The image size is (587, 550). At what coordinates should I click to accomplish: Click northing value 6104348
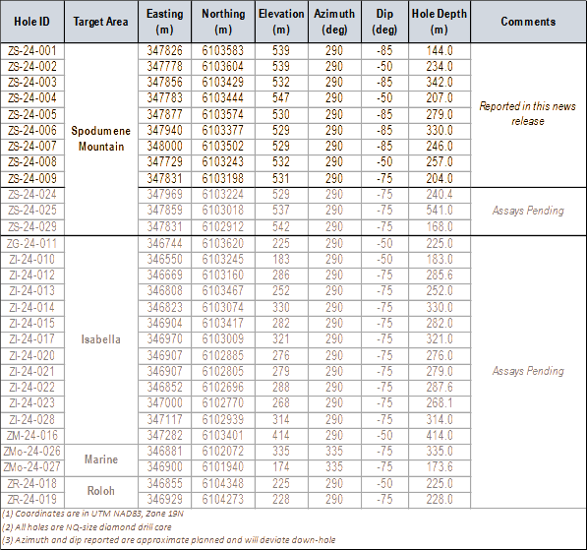point(223,483)
